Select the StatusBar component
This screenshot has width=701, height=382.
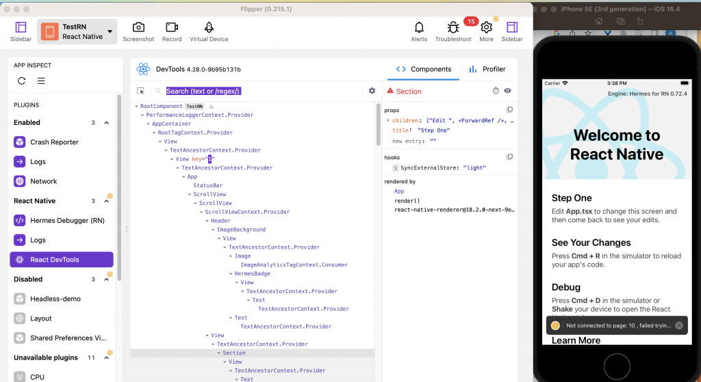click(207, 186)
